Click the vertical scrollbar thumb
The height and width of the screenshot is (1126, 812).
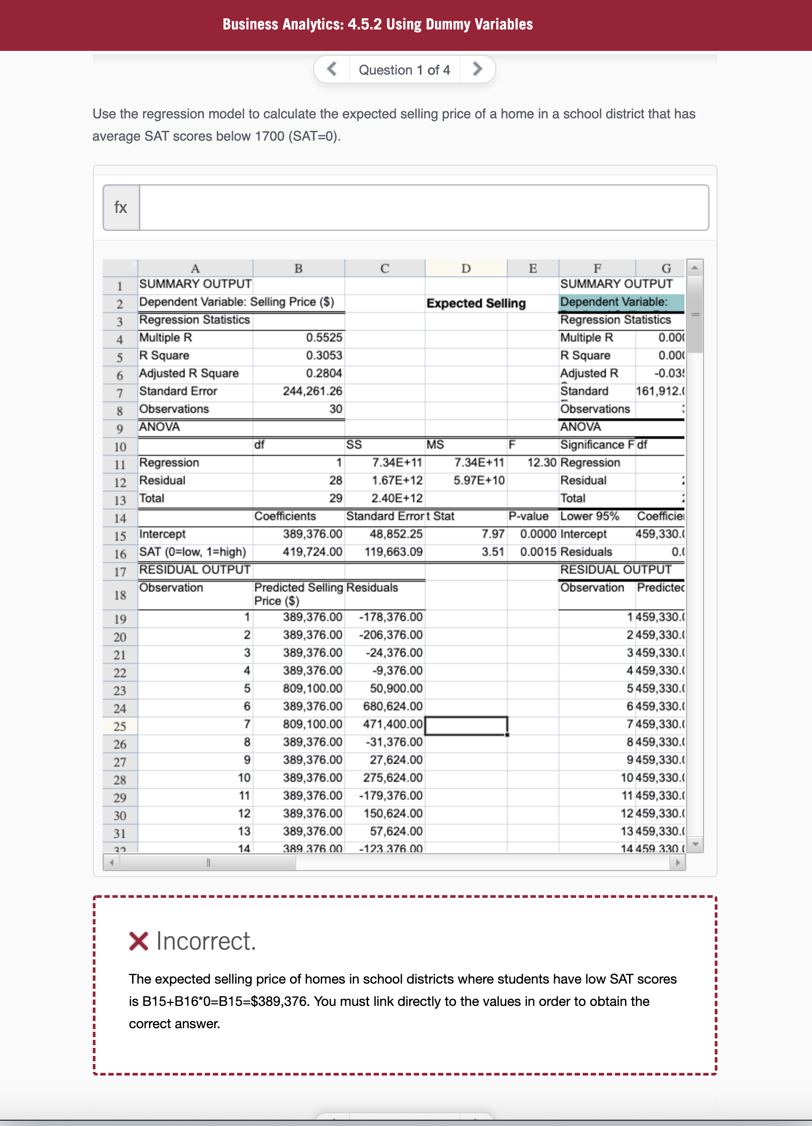(695, 314)
